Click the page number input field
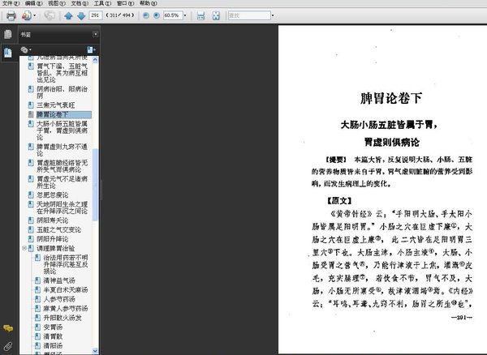The width and height of the screenshot is (487, 355). (x=95, y=15)
